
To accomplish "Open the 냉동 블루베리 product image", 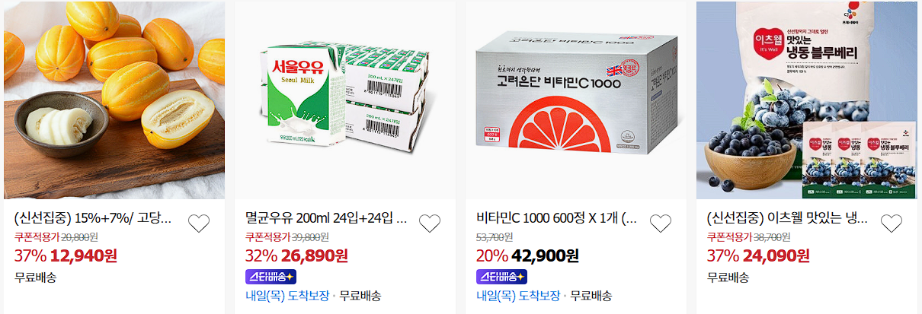I will [807, 100].
